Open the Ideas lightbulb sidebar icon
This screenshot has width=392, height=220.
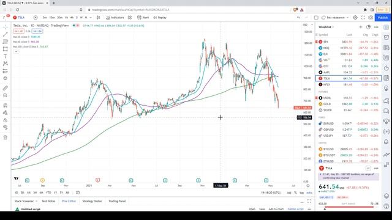click(x=386, y=88)
